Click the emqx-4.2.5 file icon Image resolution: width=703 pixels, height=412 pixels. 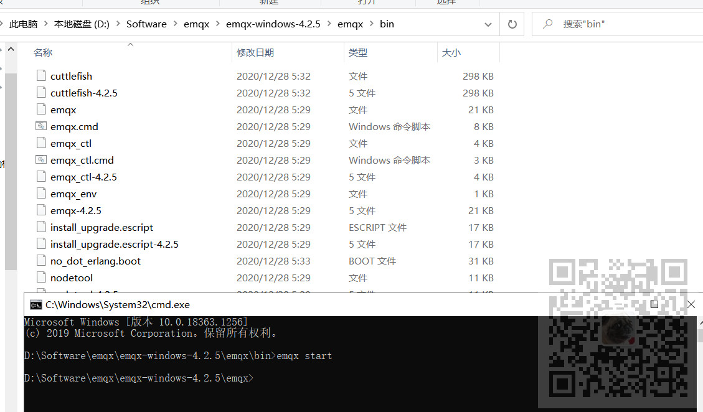pos(41,210)
